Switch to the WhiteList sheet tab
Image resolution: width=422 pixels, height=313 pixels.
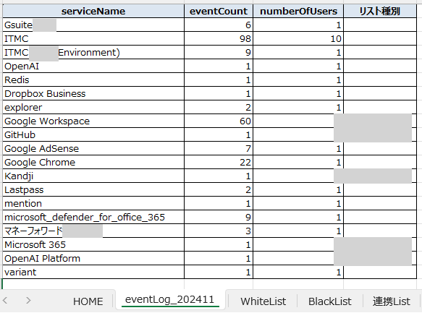(x=263, y=301)
